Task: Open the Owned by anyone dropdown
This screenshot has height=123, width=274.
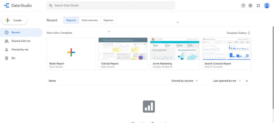Action: (184, 81)
